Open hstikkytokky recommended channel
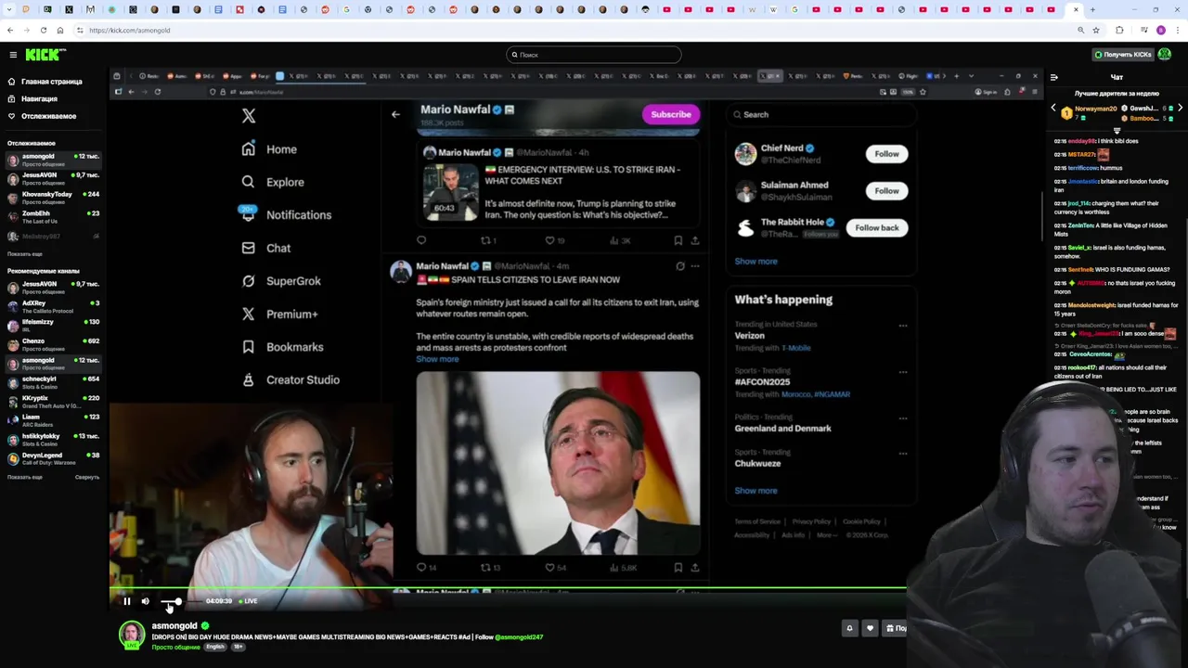 coord(54,439)
